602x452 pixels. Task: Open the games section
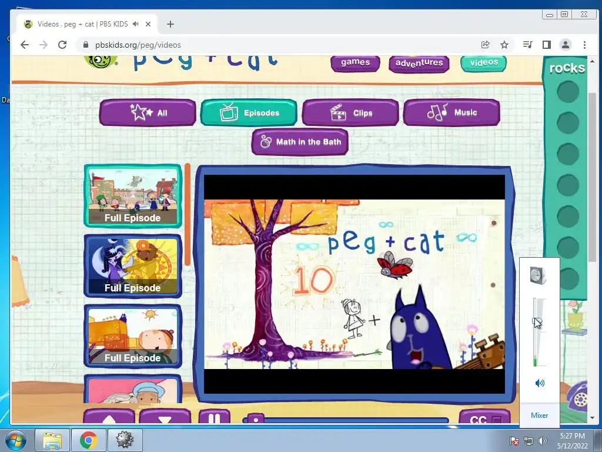355,62
